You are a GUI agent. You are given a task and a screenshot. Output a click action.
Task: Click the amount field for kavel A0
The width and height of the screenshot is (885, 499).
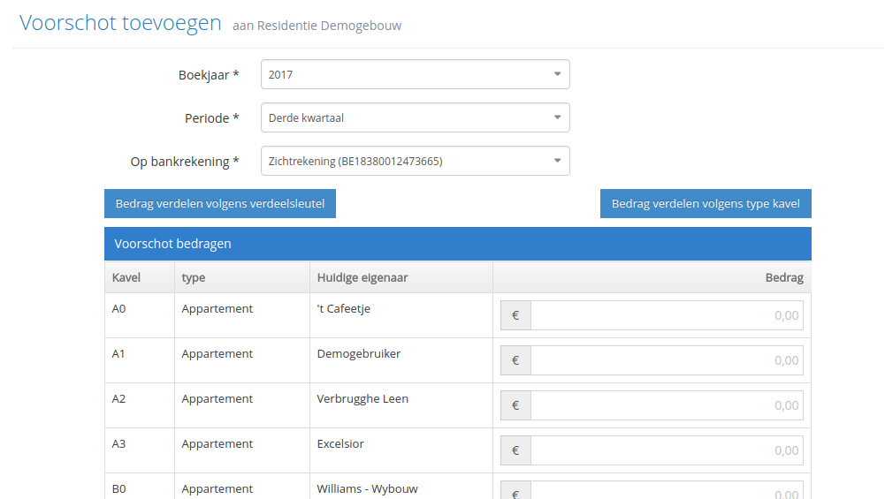click(x=667, y=315)
